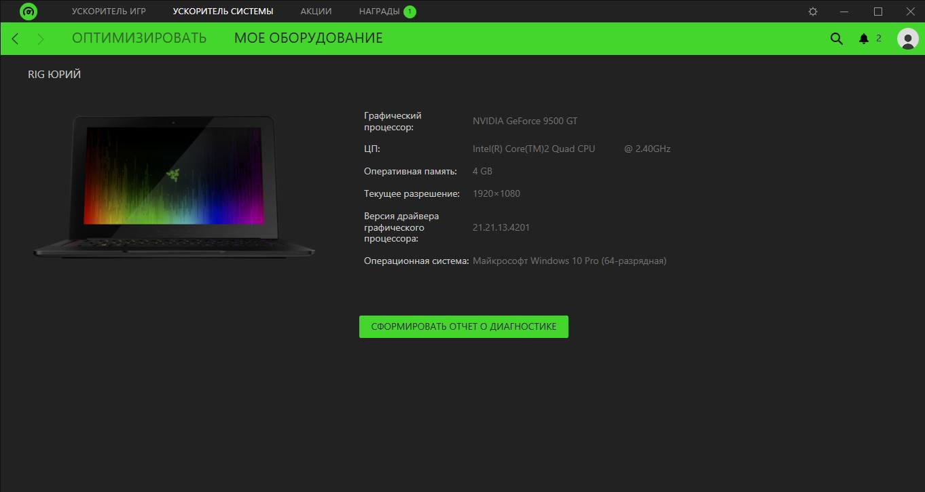Select the NVIDIA GeForce 9500 GT value
The height and width of the screenshot is (492, 925).
[x=525, y=121]
